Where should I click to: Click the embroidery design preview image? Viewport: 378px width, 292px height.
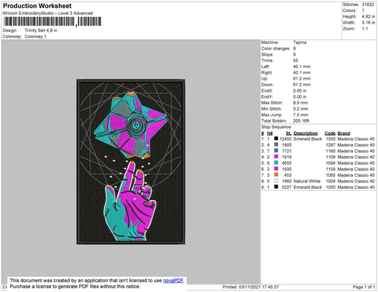click(x=131, y=162)
